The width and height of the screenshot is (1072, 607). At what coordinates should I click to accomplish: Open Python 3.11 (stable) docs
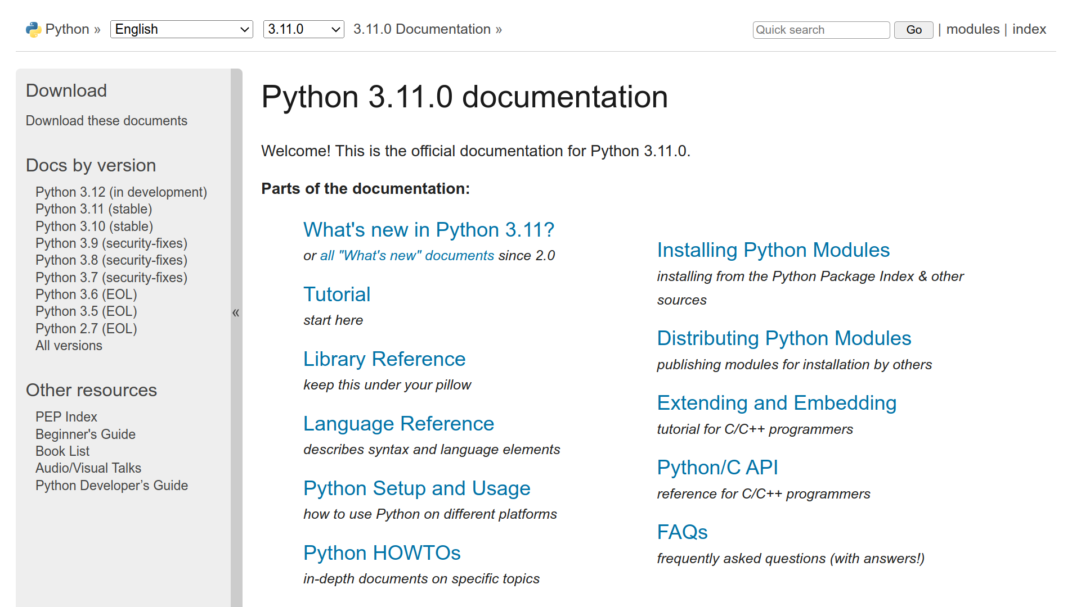(93, 209)
